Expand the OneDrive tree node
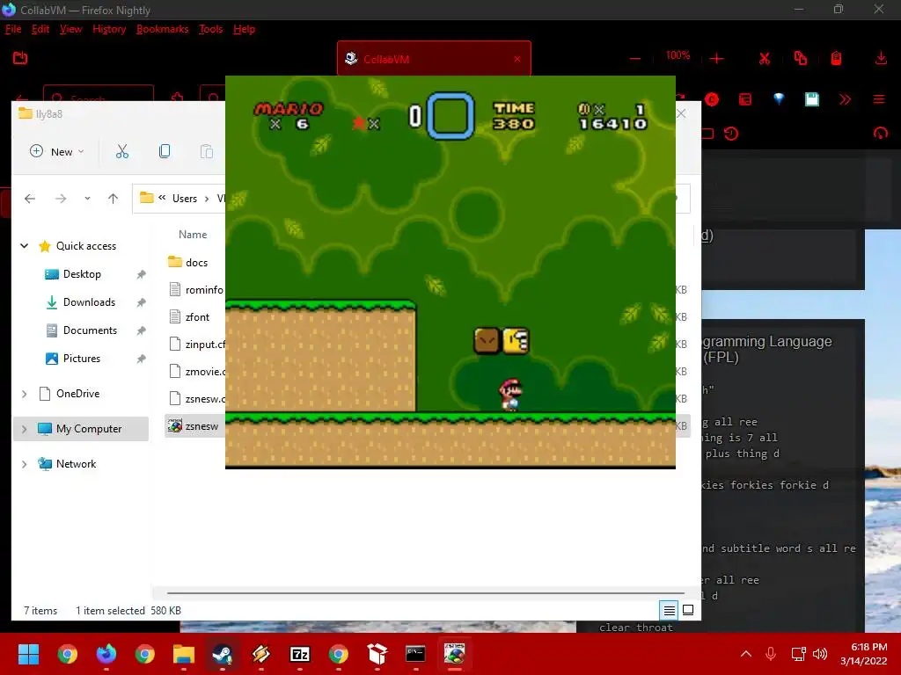 tap(24, 394)
